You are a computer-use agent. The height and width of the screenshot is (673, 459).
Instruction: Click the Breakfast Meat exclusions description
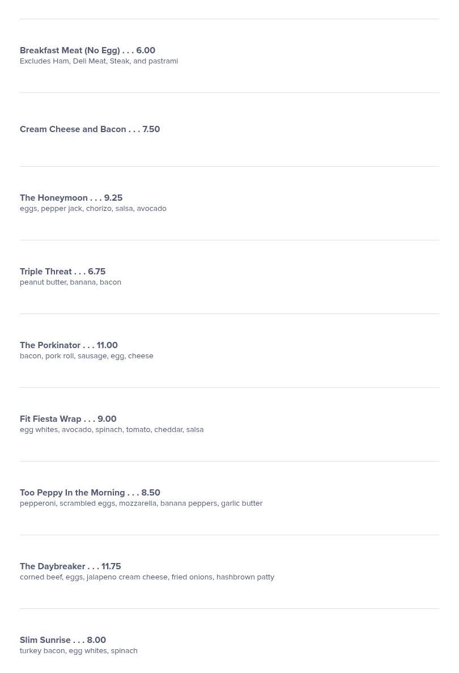coord(99,61)
